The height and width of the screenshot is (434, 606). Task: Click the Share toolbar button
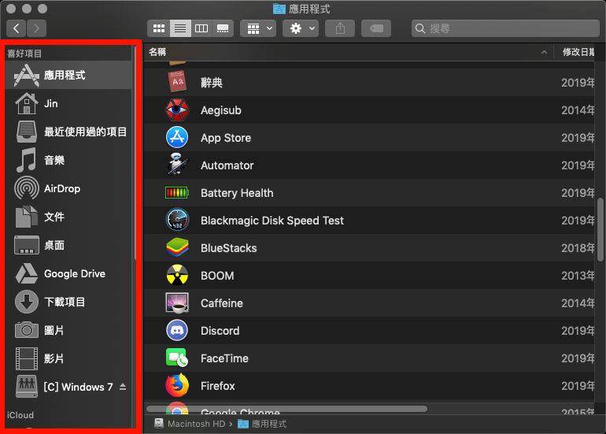pos(340,28)
